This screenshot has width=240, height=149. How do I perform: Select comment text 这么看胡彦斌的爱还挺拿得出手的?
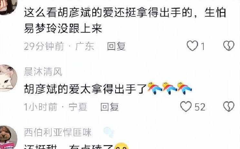pos(108,12)
